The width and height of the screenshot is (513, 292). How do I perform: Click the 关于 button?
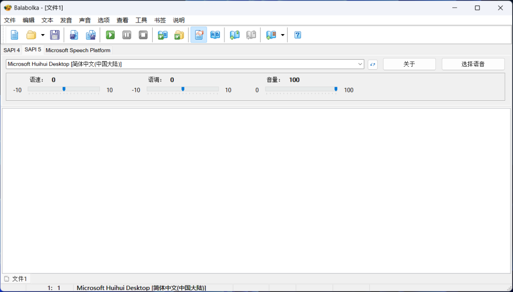(409, 64)
